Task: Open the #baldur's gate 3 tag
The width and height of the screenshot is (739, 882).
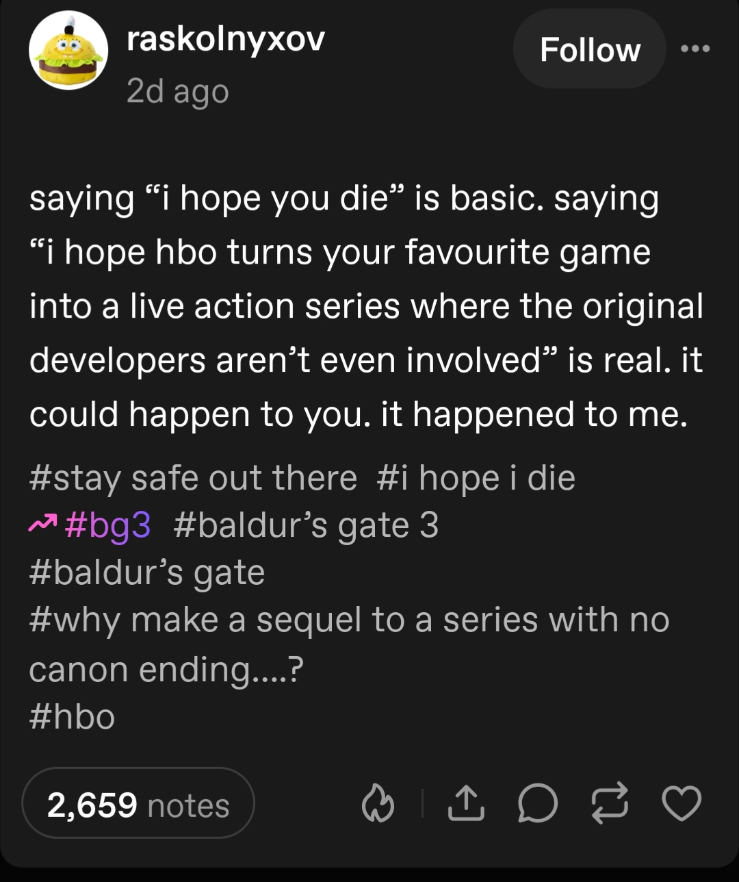Action: (306, 526)
